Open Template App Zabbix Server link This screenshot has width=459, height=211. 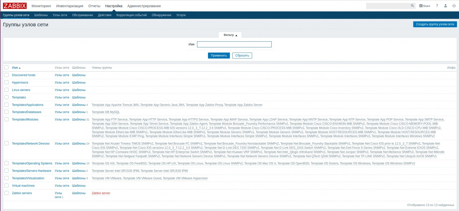(x=243, y=105)
